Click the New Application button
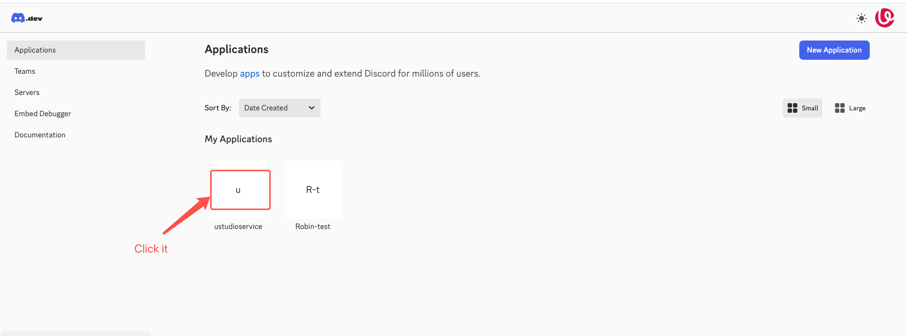The width and height of the screenshot is (907, 336). pyautogui.click(x=834, y=50)
